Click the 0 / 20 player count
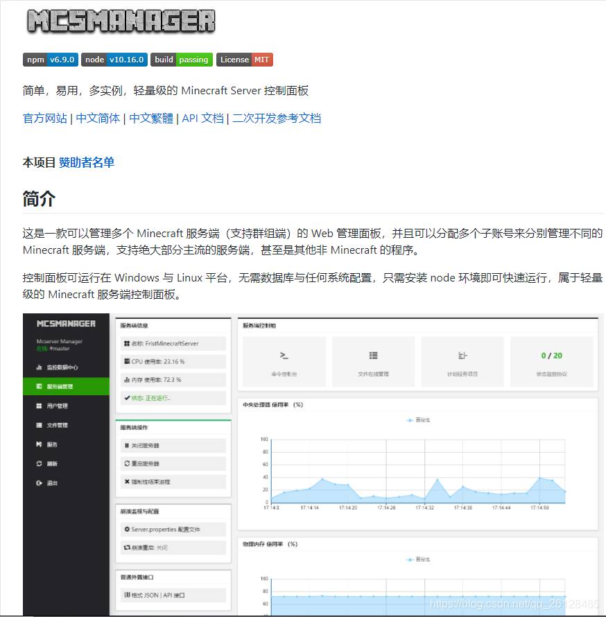The image size is (606, 617). (x=552, y=356)
